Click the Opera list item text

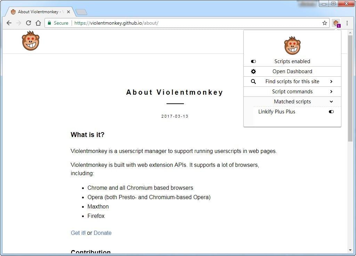pos(149,197)
